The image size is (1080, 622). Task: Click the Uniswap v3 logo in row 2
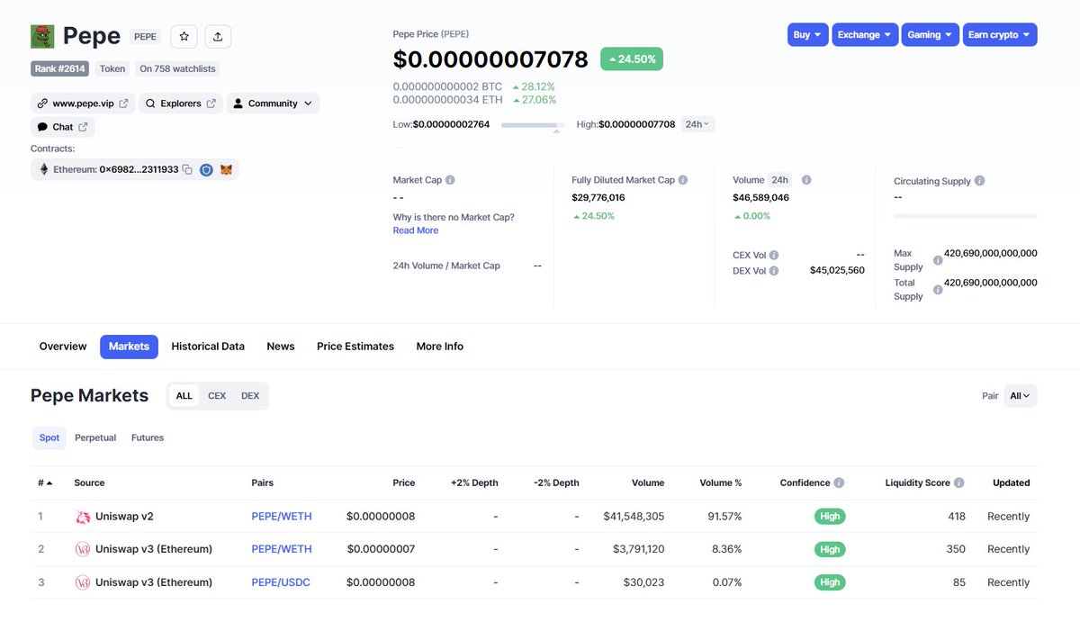[x=83, y=549]
